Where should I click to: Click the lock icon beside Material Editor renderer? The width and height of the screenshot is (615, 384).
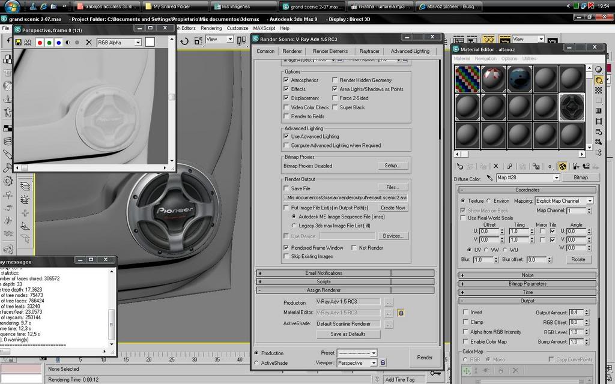pyautogui.click(x=401, y=313)
